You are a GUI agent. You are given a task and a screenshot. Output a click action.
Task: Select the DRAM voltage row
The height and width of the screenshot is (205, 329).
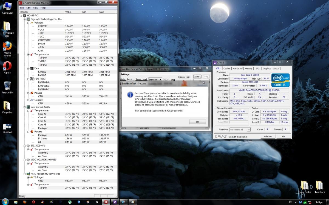69,44
